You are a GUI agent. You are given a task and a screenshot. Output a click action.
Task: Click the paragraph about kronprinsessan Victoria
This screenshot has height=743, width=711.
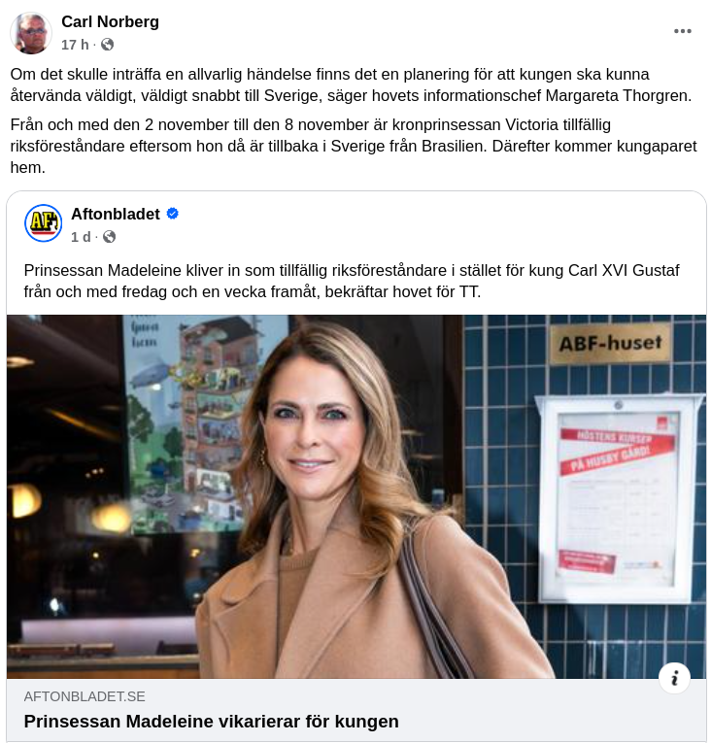pos(354,146)
